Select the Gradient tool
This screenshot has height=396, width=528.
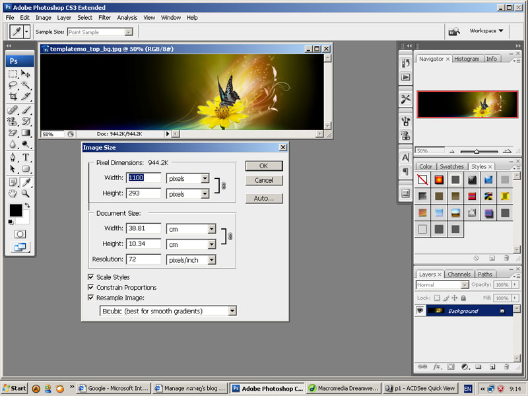coord(26,133)
